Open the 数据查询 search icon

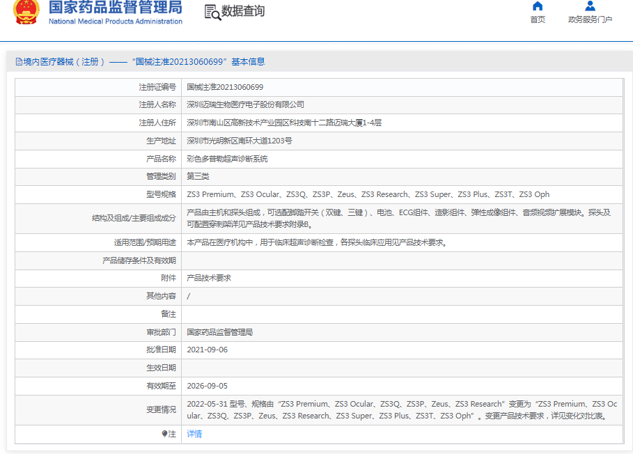click(212, 12)
